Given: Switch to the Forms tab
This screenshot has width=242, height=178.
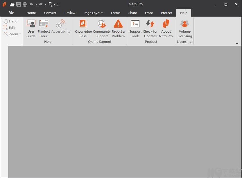Looking at the screenshot, I should (x=116, y=13).
